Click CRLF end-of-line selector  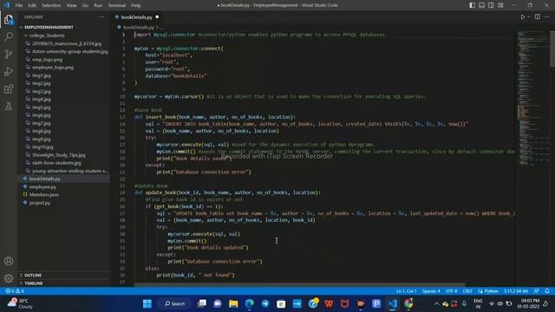coord(467,291)
